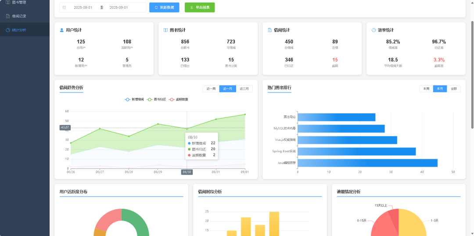Click the MySQL技术内幕 ranking bar
474x236 pixels.
341,129
